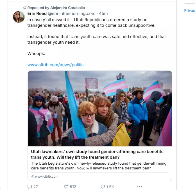Click the small repost icon above the post
Viewport: 195px width, 190px height.
[25, 8]
